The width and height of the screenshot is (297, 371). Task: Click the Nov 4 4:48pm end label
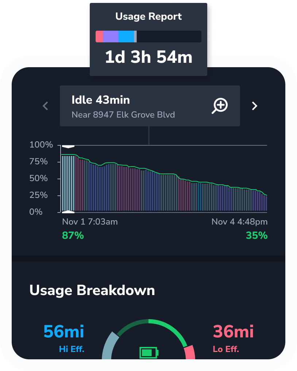click(x=239, y=222)
